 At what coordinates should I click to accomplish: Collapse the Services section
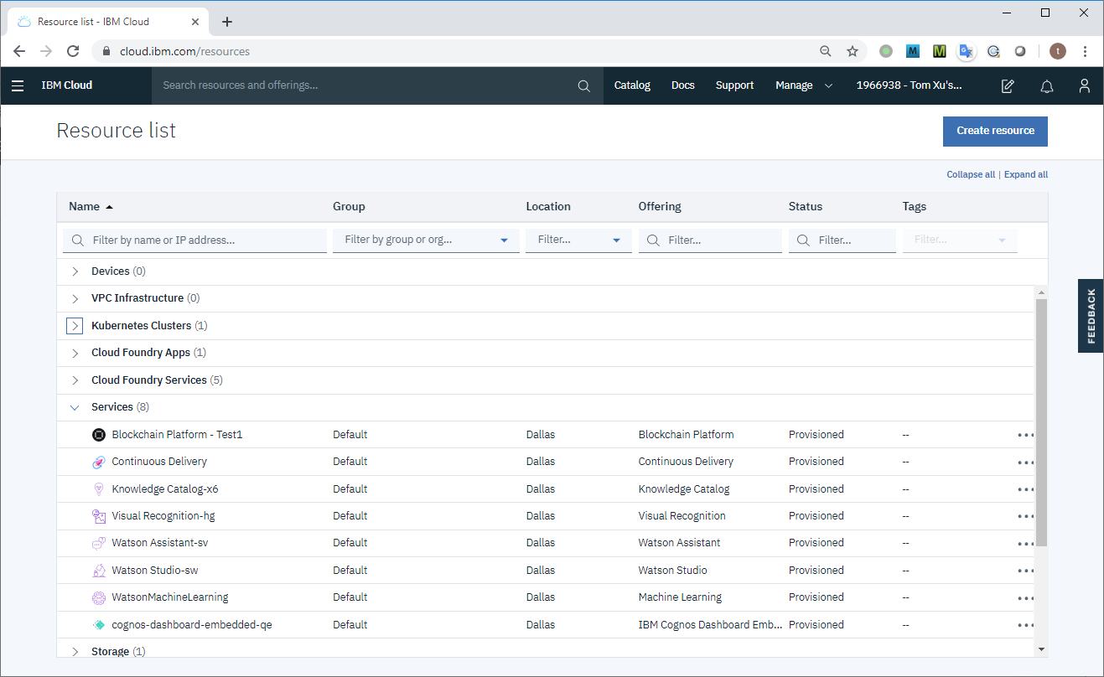(75, 407)
